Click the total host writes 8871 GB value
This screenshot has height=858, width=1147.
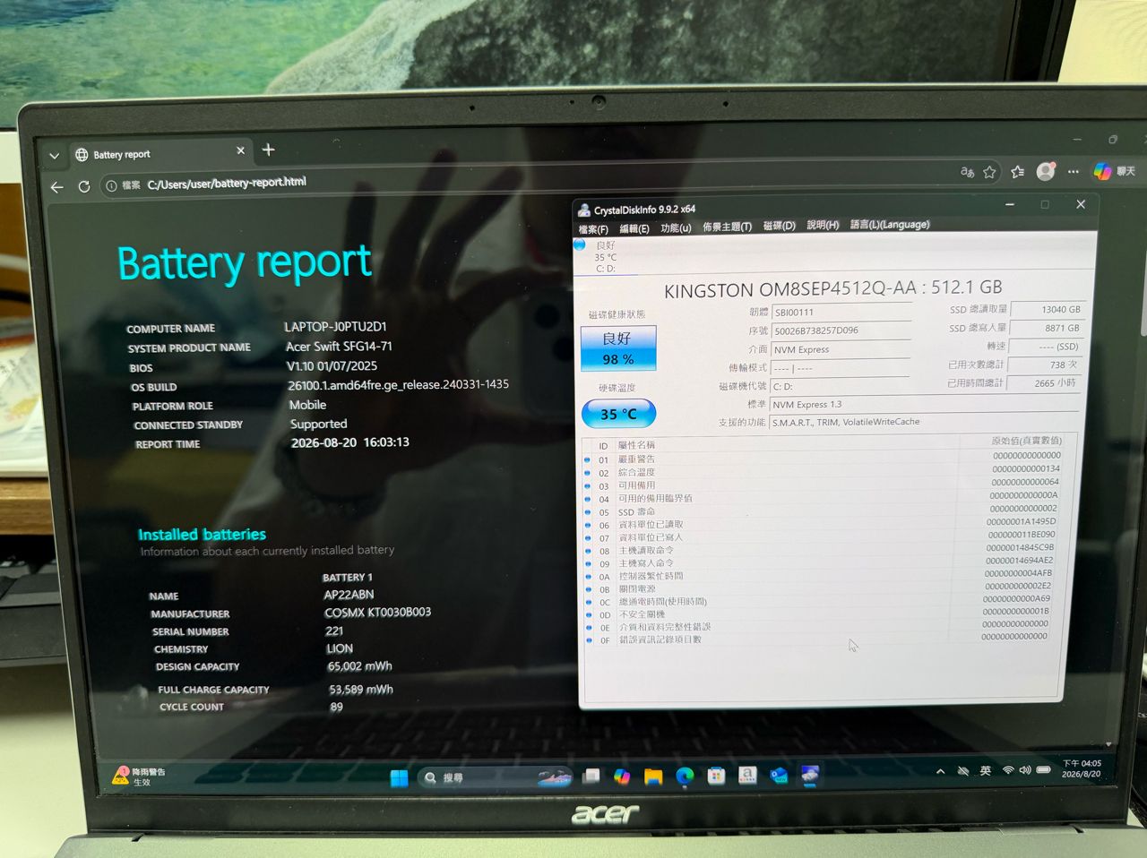click(1048, 328)
